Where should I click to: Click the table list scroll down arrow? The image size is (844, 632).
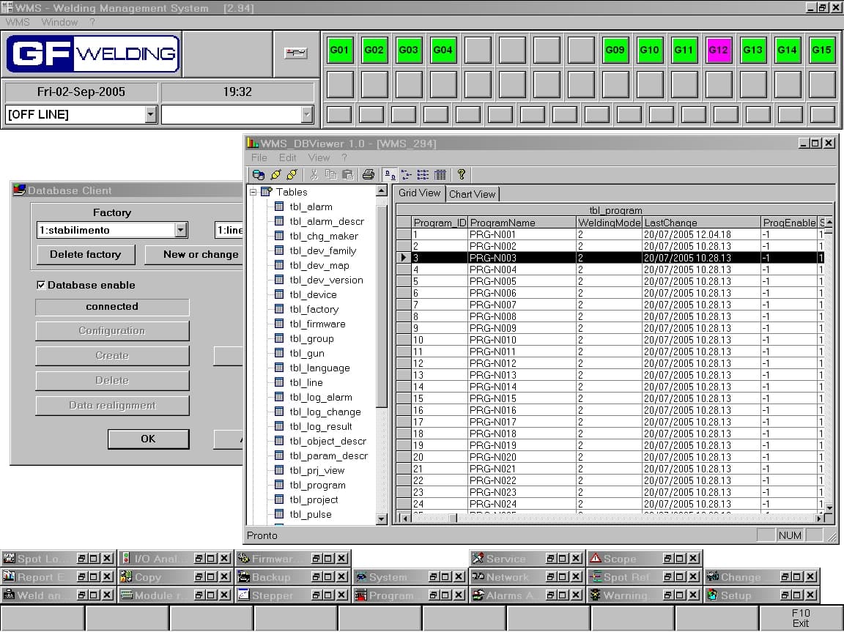[381, 518]
